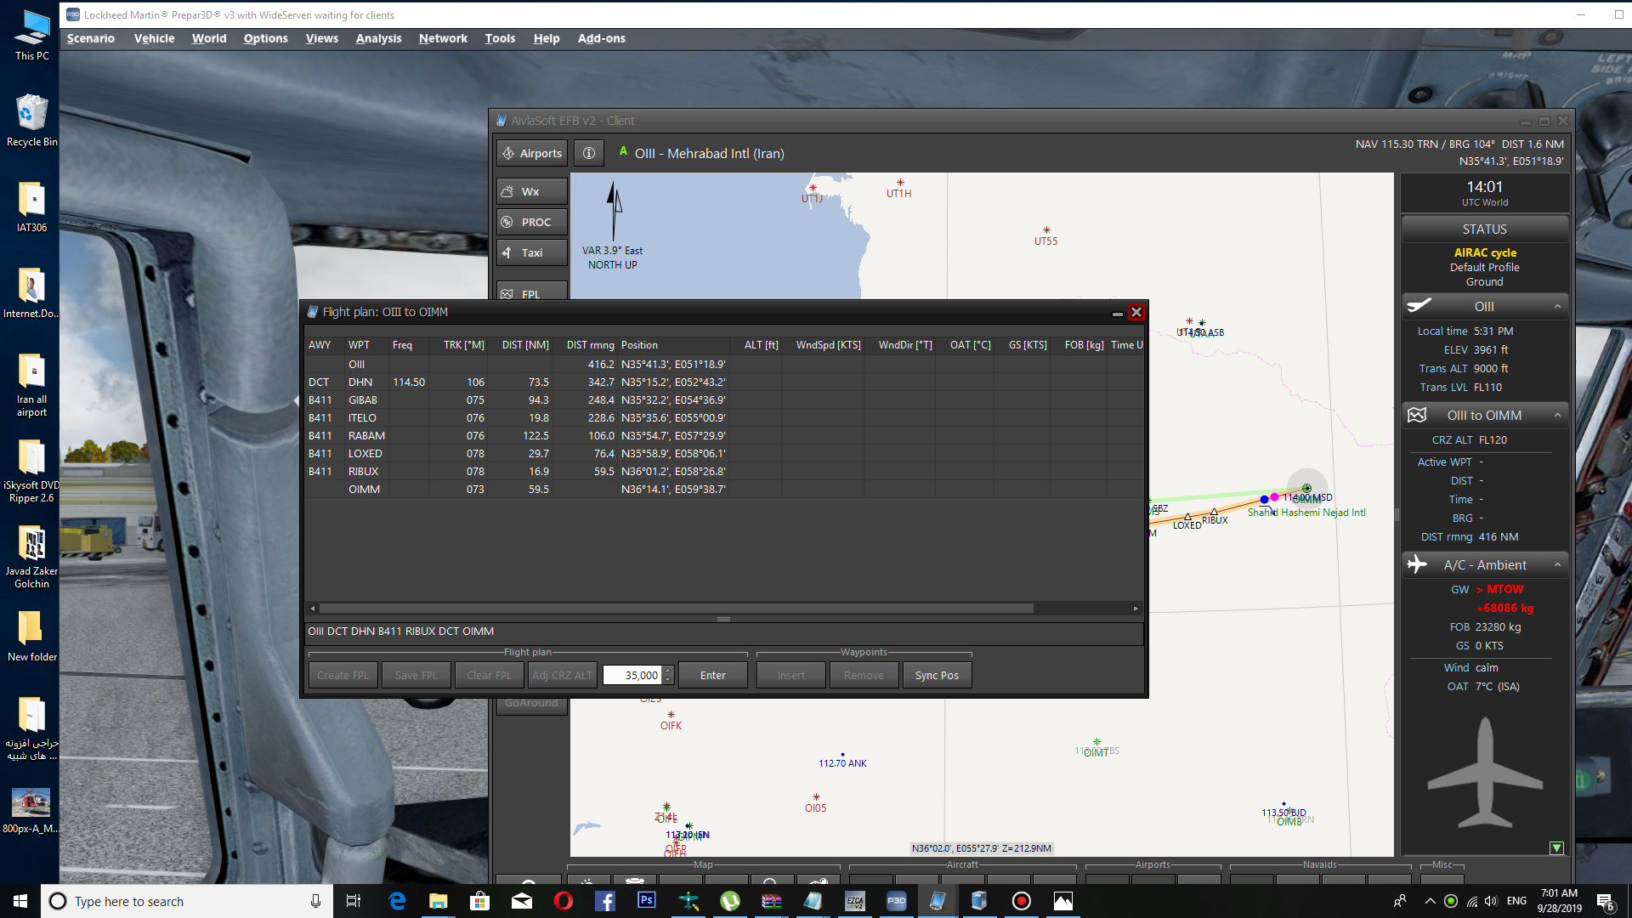This screenshot has width=1632, height=918.
Task: Collapse the A/C - Ambient section
Action: coord(1557,564)
